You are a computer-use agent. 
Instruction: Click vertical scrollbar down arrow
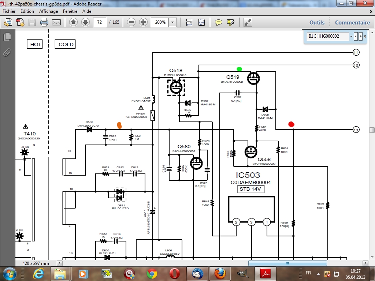pos(372,257)
